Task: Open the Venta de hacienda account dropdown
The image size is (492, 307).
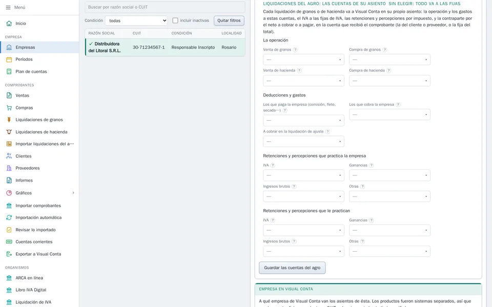Action: coord(303,81)
